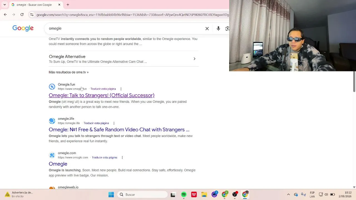Click the omegle.com site favicon
Viewport: 356px width, 200px height.
[52, 155]
